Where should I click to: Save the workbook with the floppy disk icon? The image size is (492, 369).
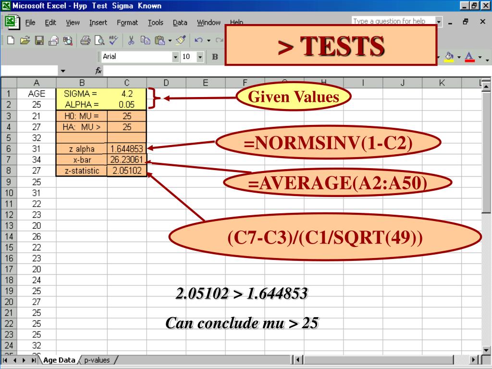[x=39, y=40]
